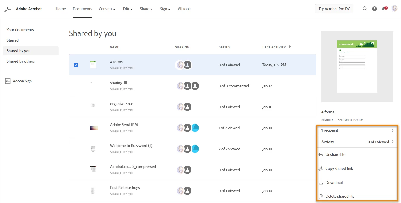Click Try Acrobat Pro DC button
Screen dimensions: 401x203
[x=334, y=9]
